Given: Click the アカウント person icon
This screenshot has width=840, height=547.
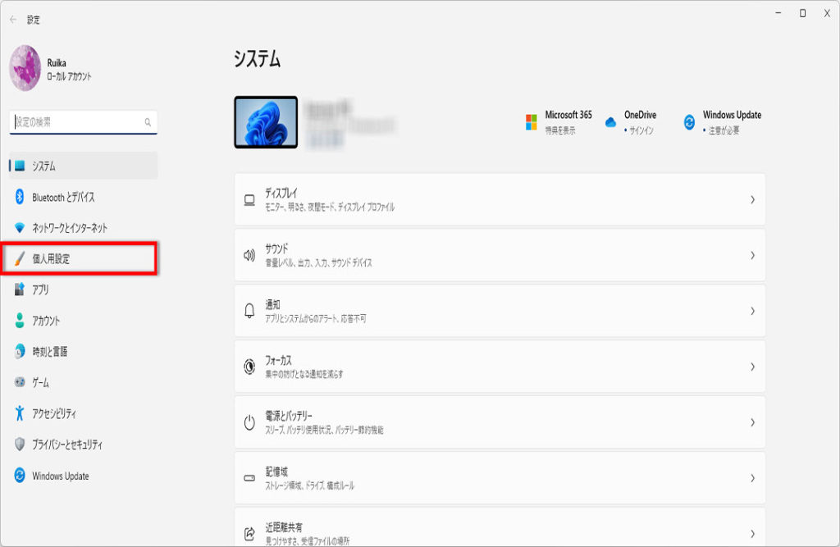Looking at the screenshot, I should (x=20, y=321).
